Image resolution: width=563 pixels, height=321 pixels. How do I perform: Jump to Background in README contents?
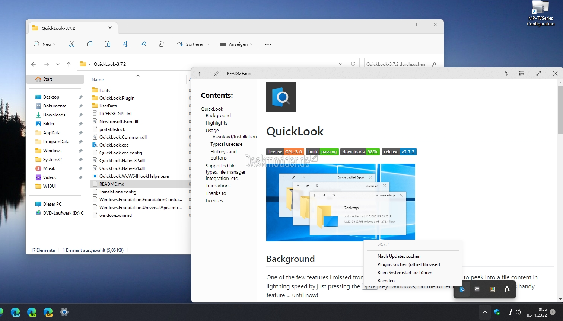coord(218,116)
